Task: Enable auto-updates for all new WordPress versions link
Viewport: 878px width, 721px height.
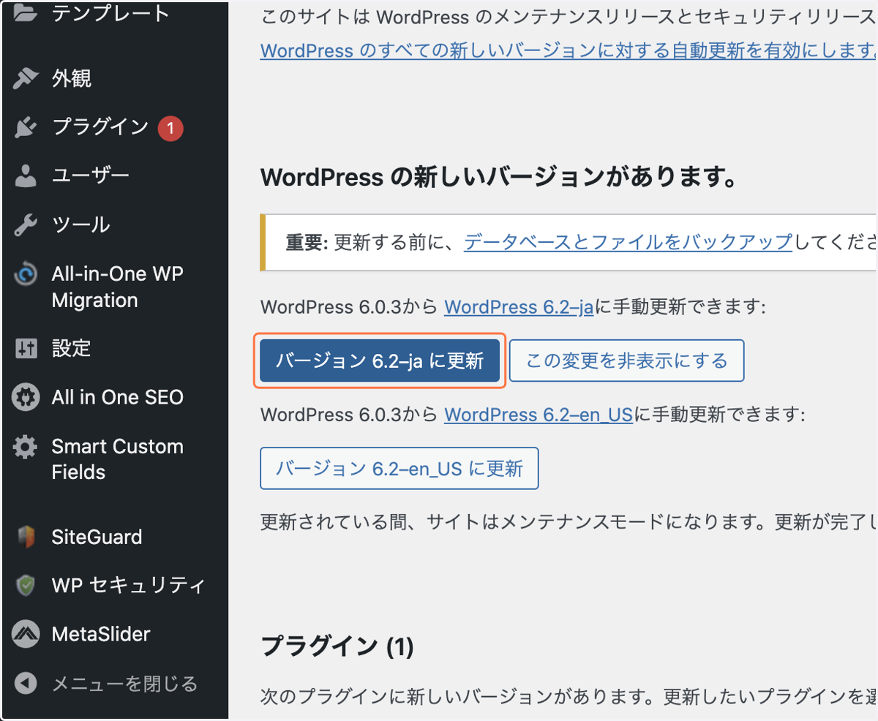Action: click(x=569, y=51)
